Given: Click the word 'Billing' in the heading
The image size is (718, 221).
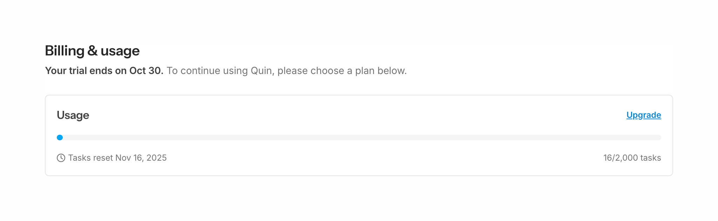Looking at the screenshot, I should (65, 51).
